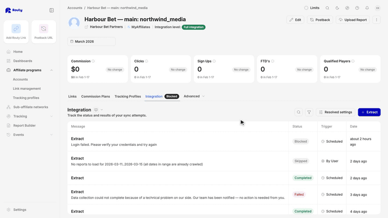The height and width of the screenshot is (218, 388).
Task: Go to Accounts breadcrumb
Action: pos(75,8)
